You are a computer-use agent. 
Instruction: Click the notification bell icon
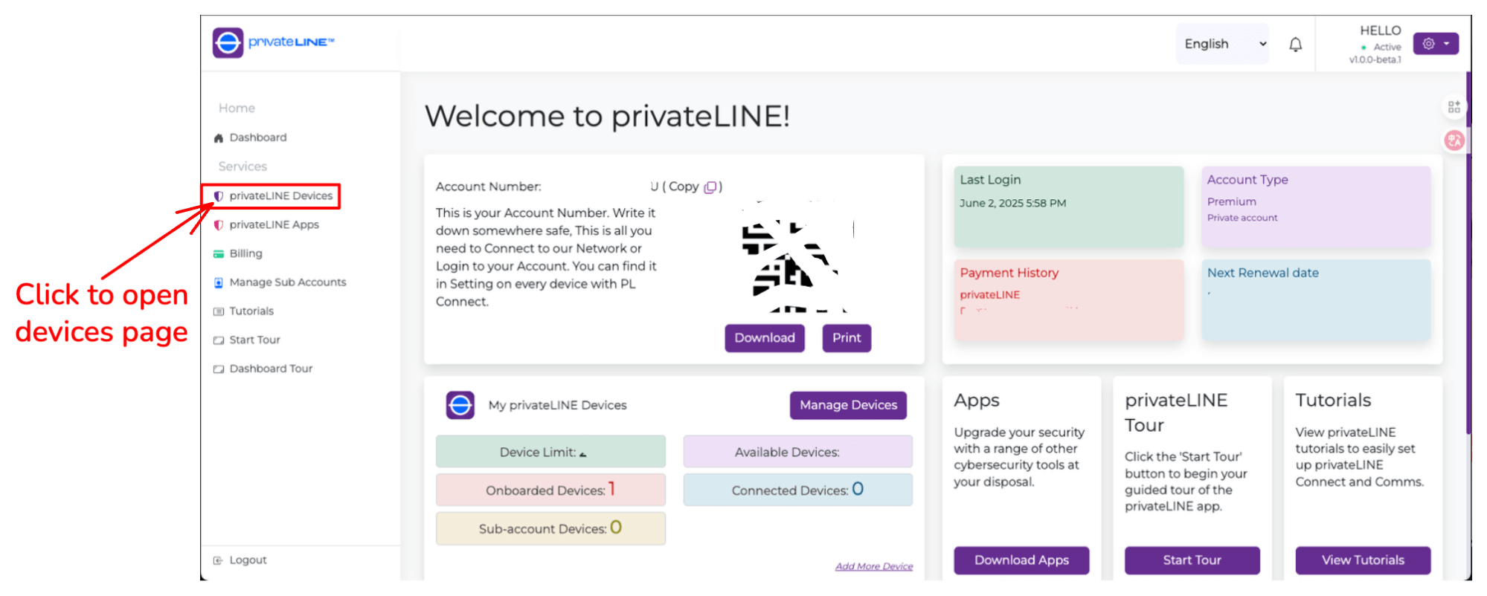tap(1295, 45)
